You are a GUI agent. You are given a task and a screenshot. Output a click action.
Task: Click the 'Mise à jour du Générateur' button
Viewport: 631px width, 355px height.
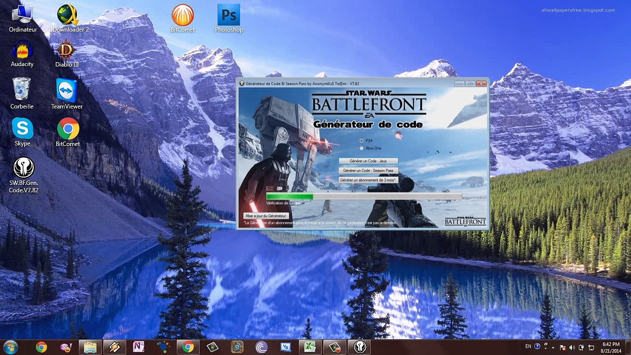point(266,216)
